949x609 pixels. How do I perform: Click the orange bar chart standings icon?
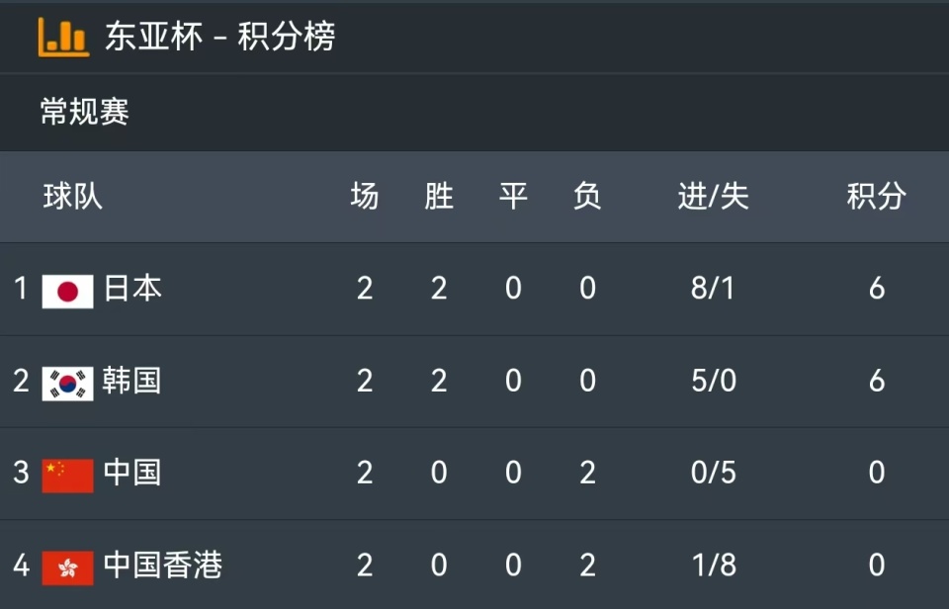[63, 37]
